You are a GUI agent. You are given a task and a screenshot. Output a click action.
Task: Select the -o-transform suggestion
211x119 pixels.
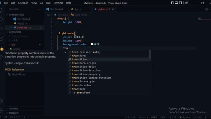coord(109,93)
